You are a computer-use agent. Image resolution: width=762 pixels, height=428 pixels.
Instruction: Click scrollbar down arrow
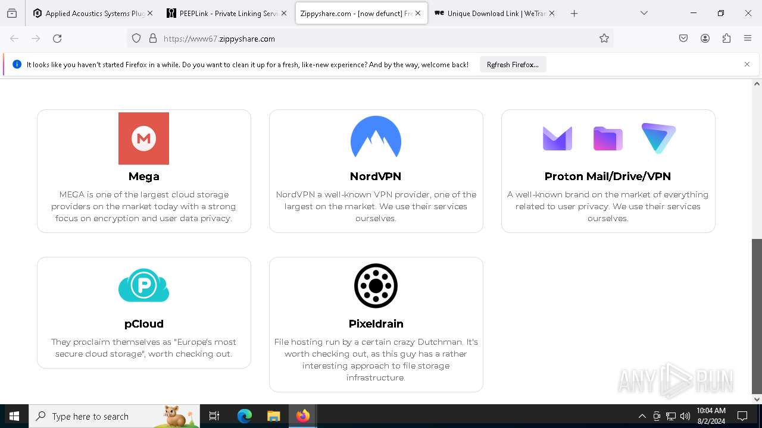click(x=757, y=399)
